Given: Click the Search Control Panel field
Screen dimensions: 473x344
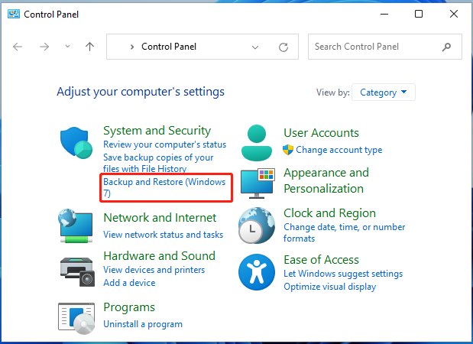Looking at the screenshot, I should [385, 47].
